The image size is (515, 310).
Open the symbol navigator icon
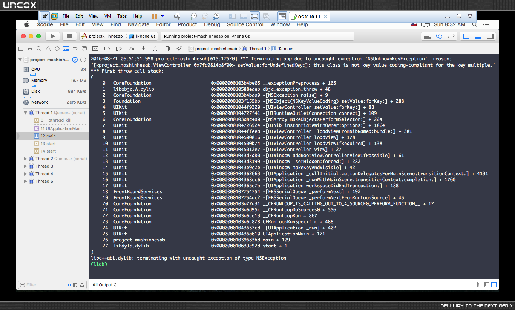tap(30, 49)
